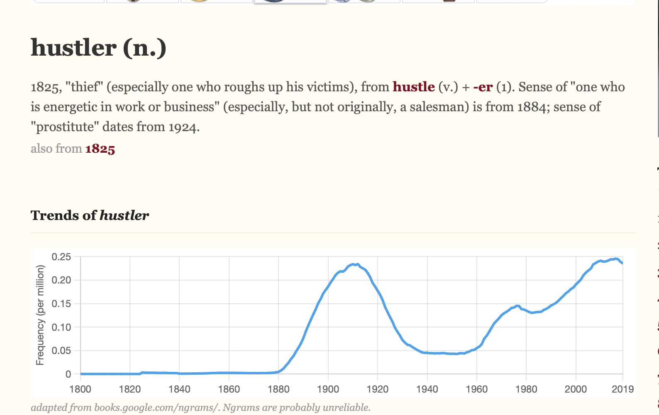This screenshot has height=415, width=659.
Task: Click the chart line's low point near 1950
Action: 454,354
